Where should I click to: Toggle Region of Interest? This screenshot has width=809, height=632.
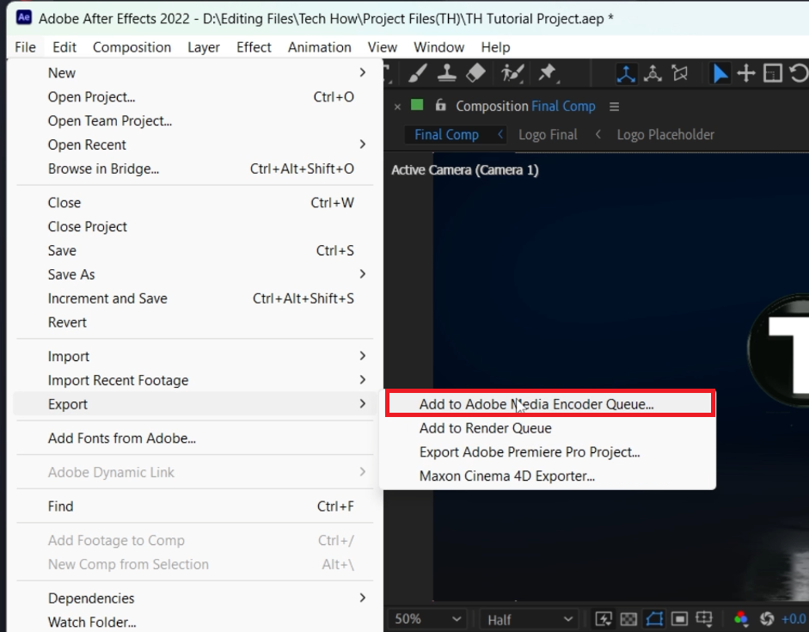pos(679,618)
